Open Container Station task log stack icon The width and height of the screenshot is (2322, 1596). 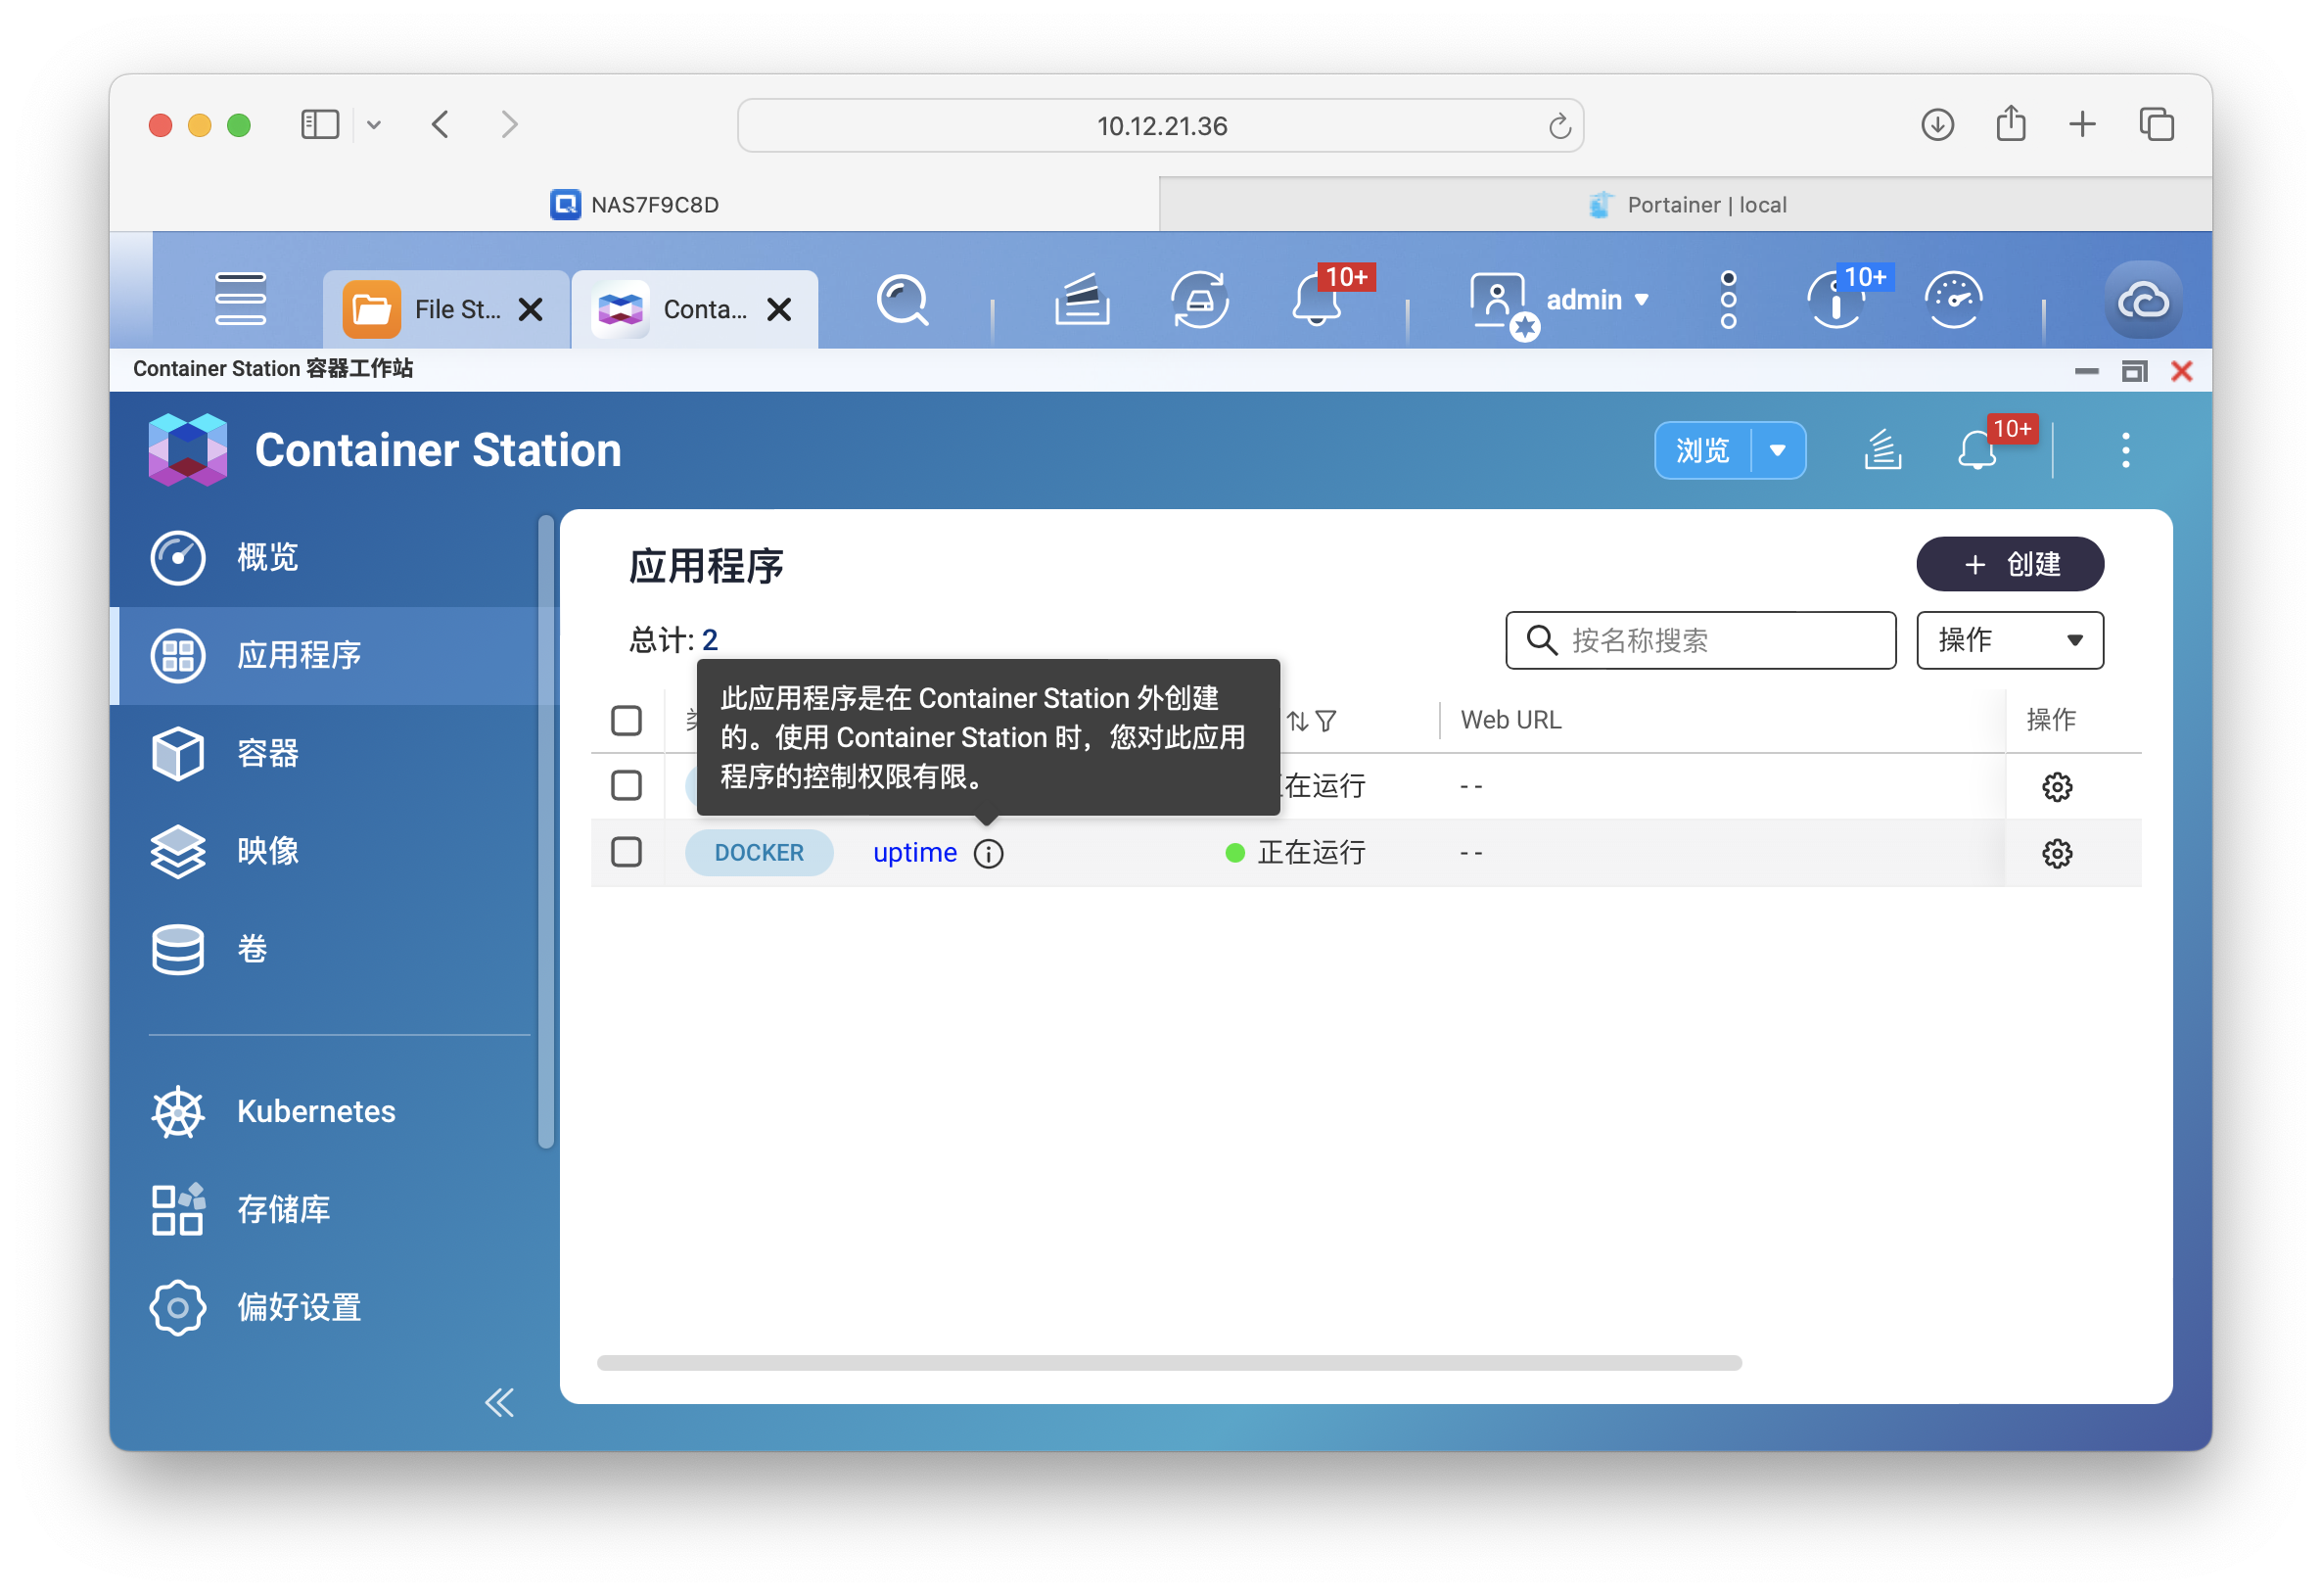1882,450
